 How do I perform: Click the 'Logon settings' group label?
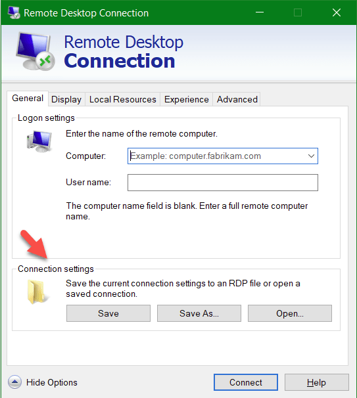pos(46,118)
